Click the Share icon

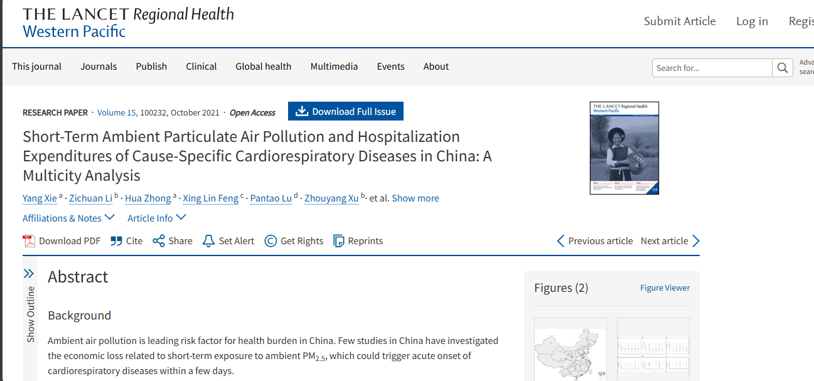coord(159,241)
